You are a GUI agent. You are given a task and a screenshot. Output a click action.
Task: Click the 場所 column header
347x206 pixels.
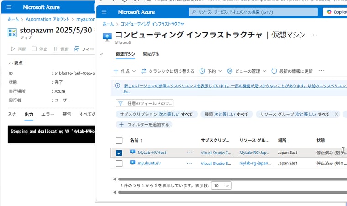point(282,140)
